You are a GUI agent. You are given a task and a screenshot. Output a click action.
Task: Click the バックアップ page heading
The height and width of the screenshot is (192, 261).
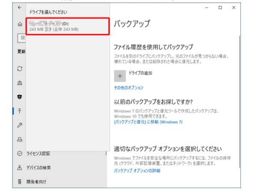point(132,23)
